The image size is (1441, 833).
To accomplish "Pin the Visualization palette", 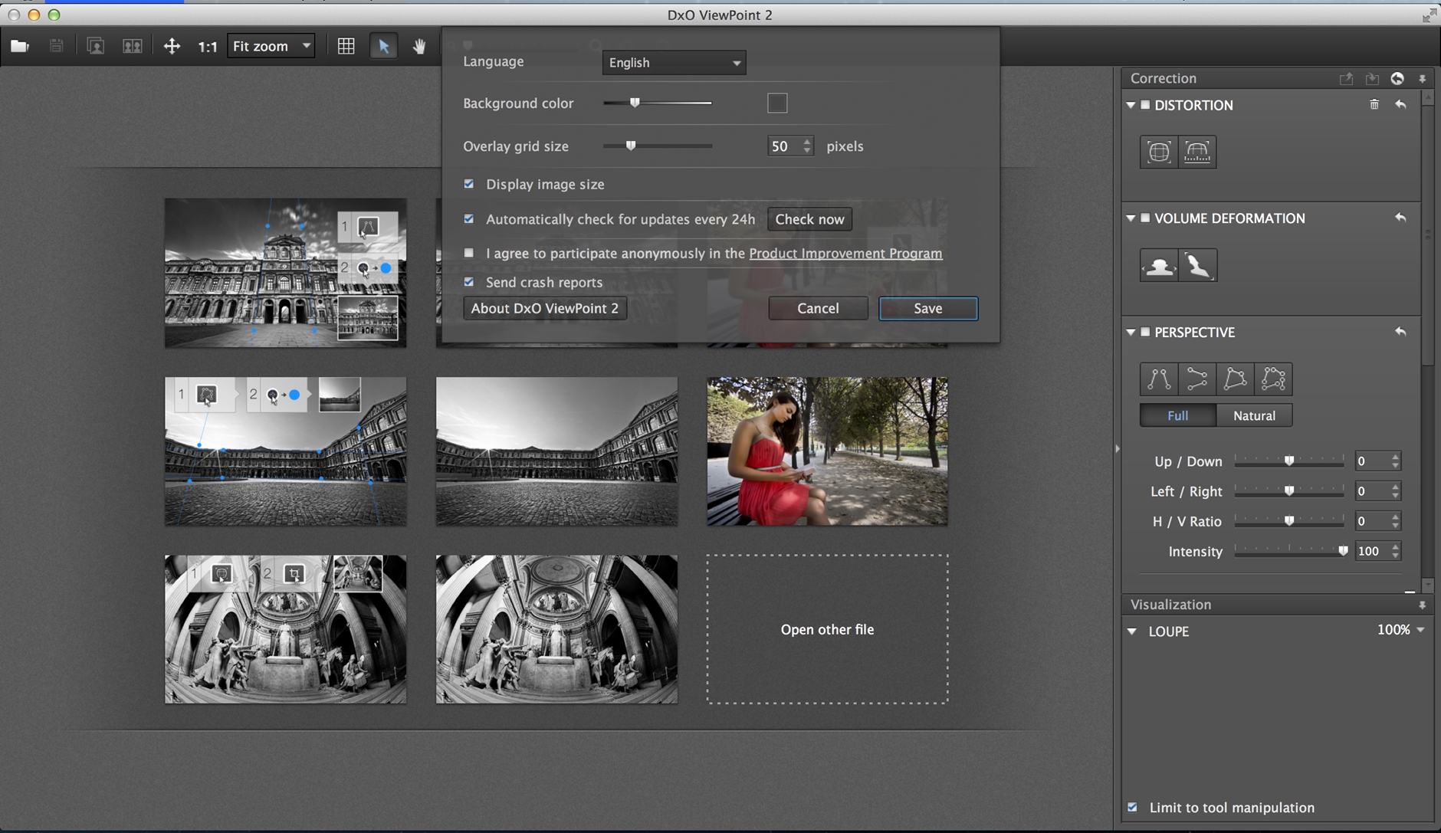I will [1423, 605].
